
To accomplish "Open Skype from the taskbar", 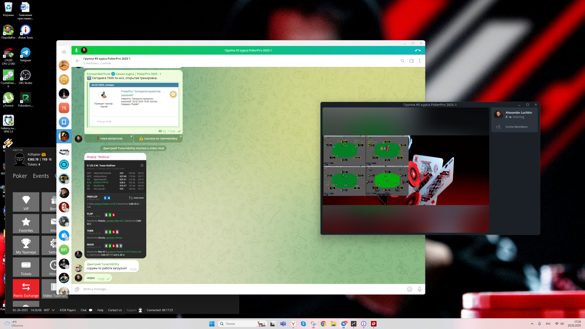I will coord(303,324).
